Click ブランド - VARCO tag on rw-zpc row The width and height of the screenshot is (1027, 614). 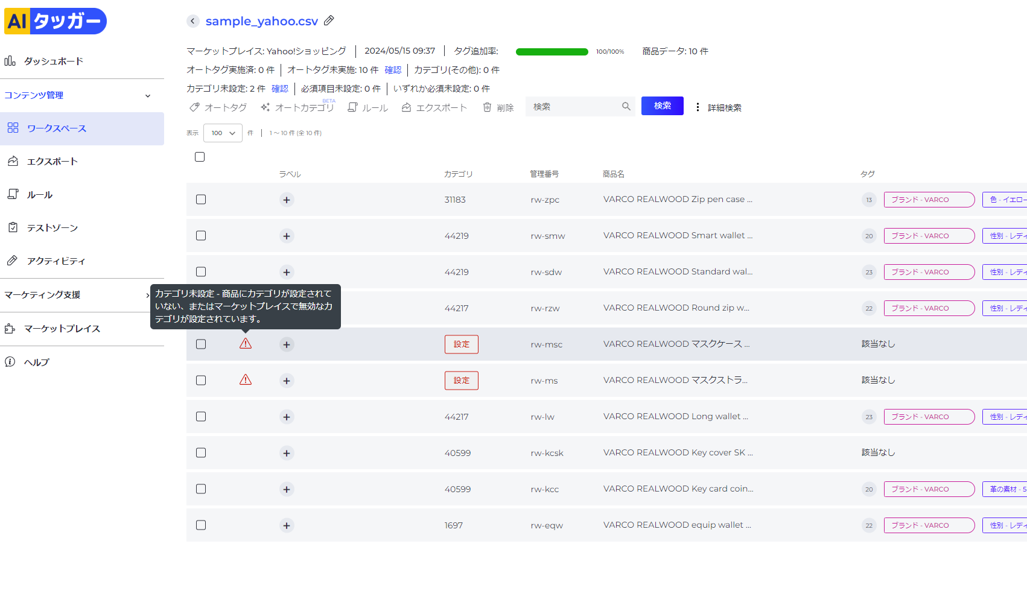tap(929, 200)
